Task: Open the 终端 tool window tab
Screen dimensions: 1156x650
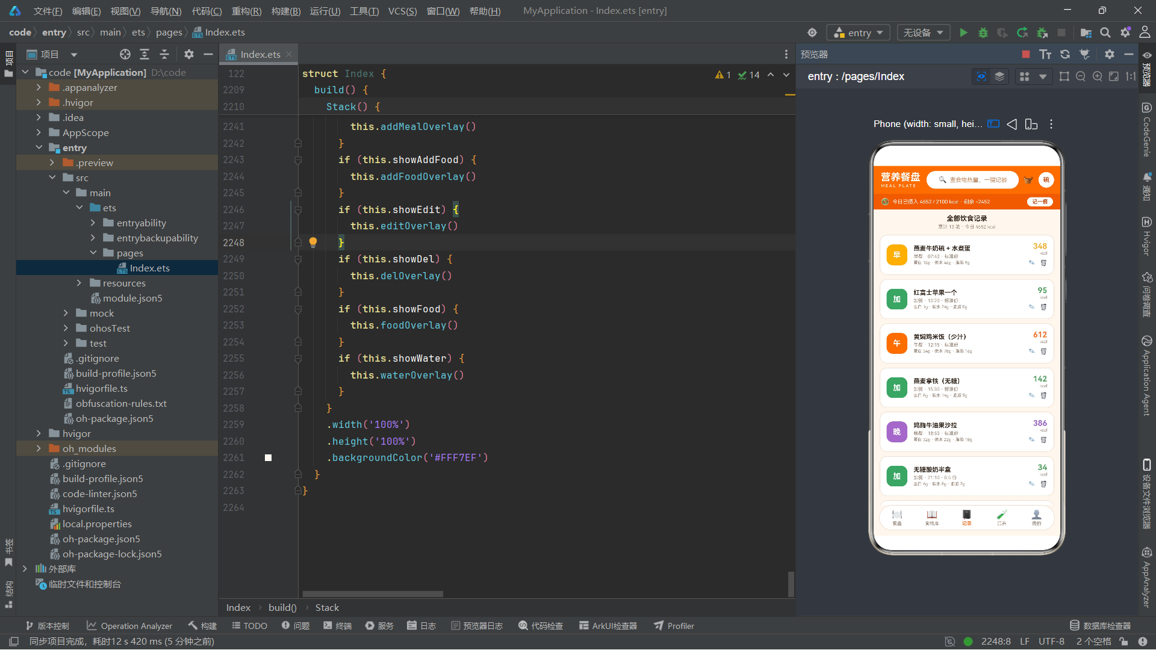Action: pos(338,626)
